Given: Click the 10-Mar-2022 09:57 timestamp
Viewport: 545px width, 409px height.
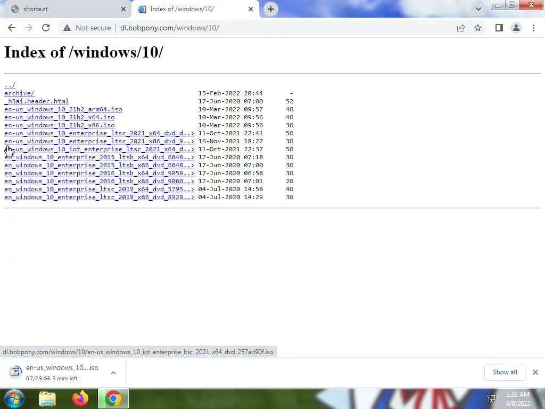Looking at the screenshot, I should click(x=230, y=109).
